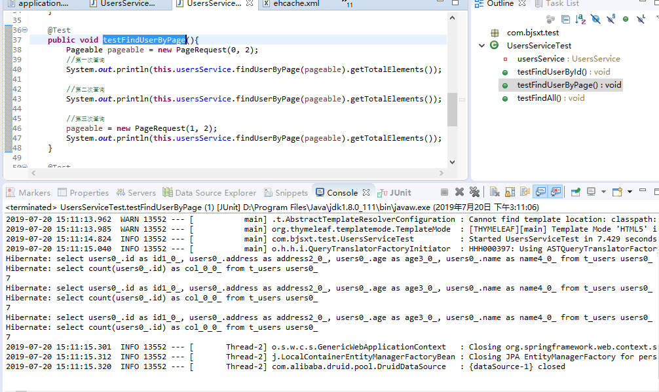Open the Task List tab

(557, 3)
